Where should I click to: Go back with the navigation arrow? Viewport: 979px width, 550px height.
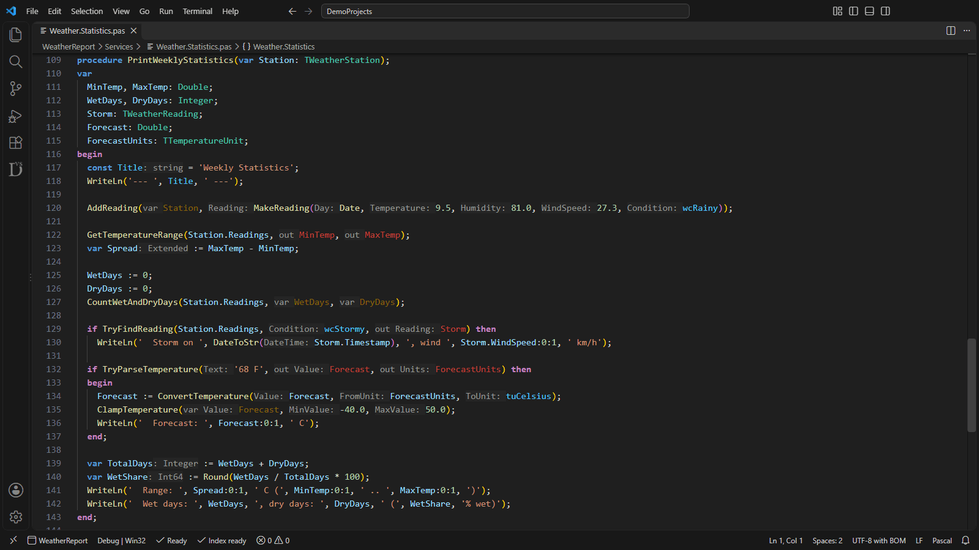click(x=292, y=11)
